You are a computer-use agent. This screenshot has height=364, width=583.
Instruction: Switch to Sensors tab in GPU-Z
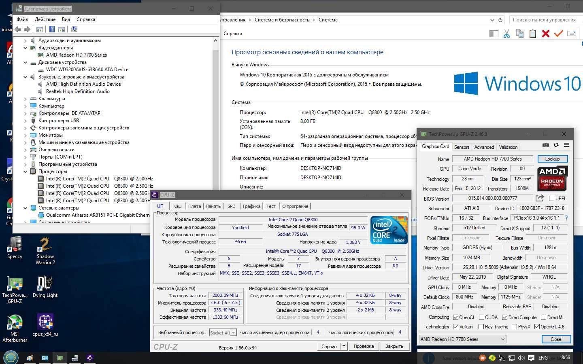(462, 147)
